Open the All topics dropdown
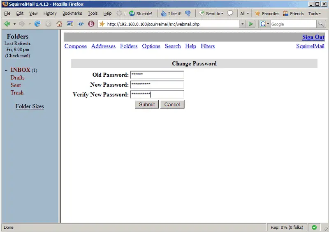This screenshot has height=232, width=329. (245, 14)
